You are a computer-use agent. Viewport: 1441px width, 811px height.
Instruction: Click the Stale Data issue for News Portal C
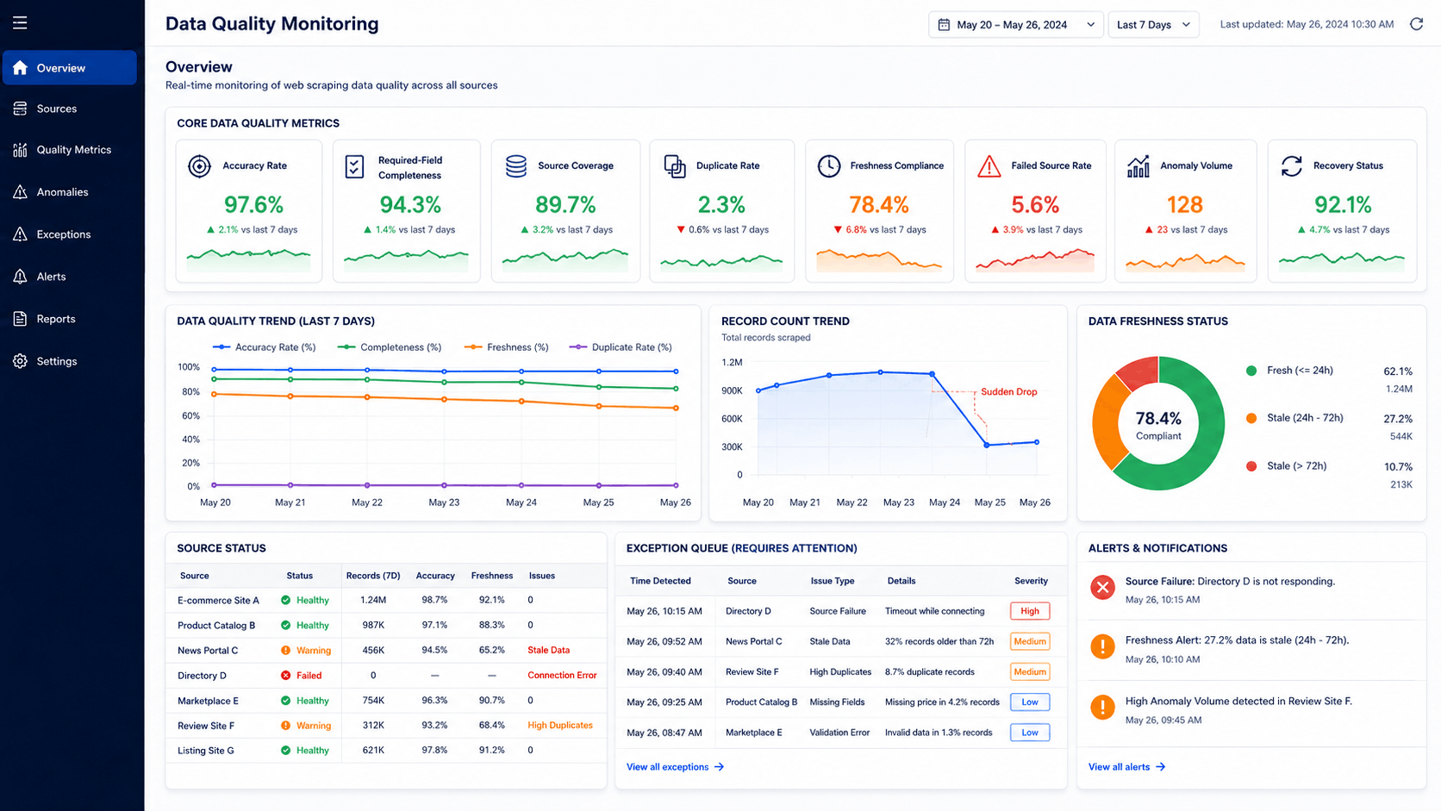coord(548,651)
